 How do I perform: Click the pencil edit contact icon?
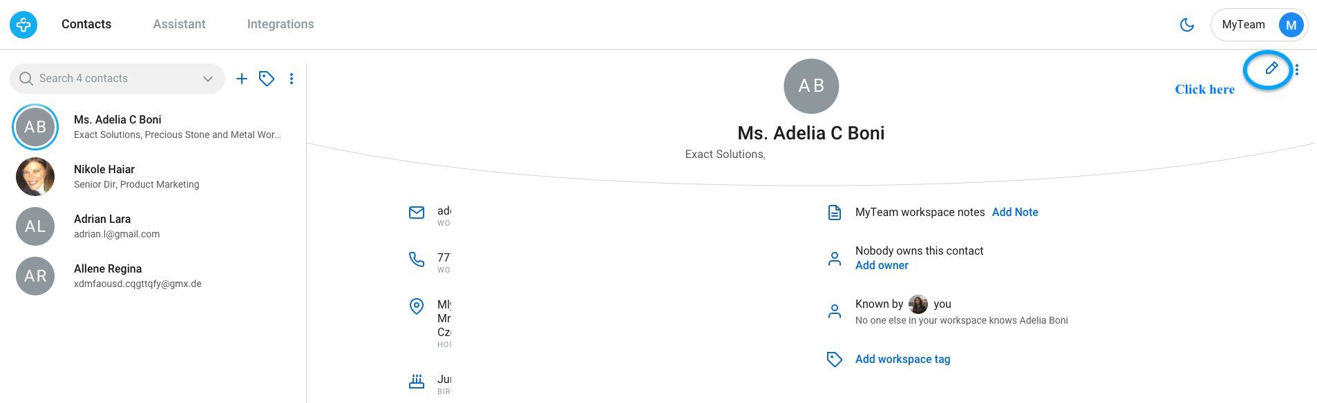(1271, 68)
